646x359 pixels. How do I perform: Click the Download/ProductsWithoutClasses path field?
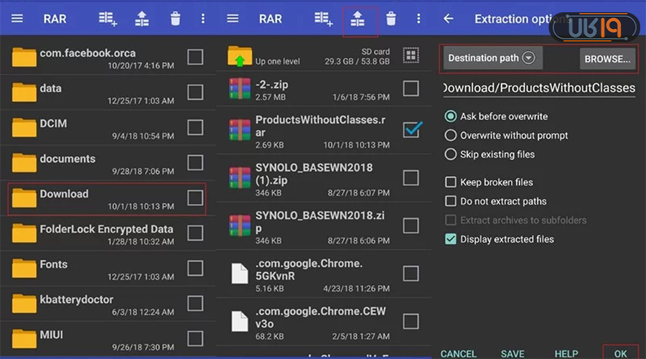(538, 88)
